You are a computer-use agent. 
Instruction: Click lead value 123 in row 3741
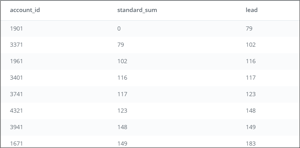click(x=251, y=94)
